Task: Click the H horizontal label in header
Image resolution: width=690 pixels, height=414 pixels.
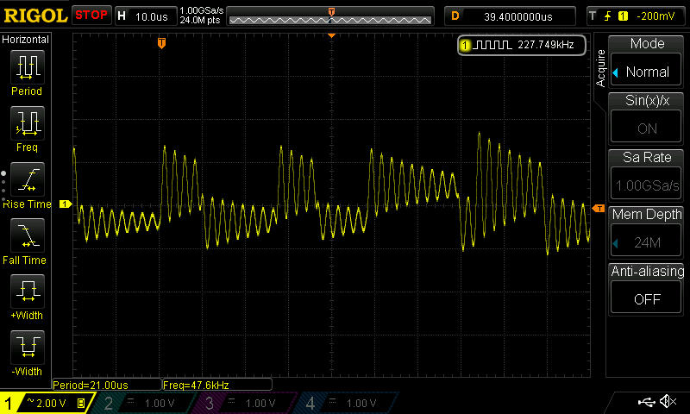Action: pos(122,16)
